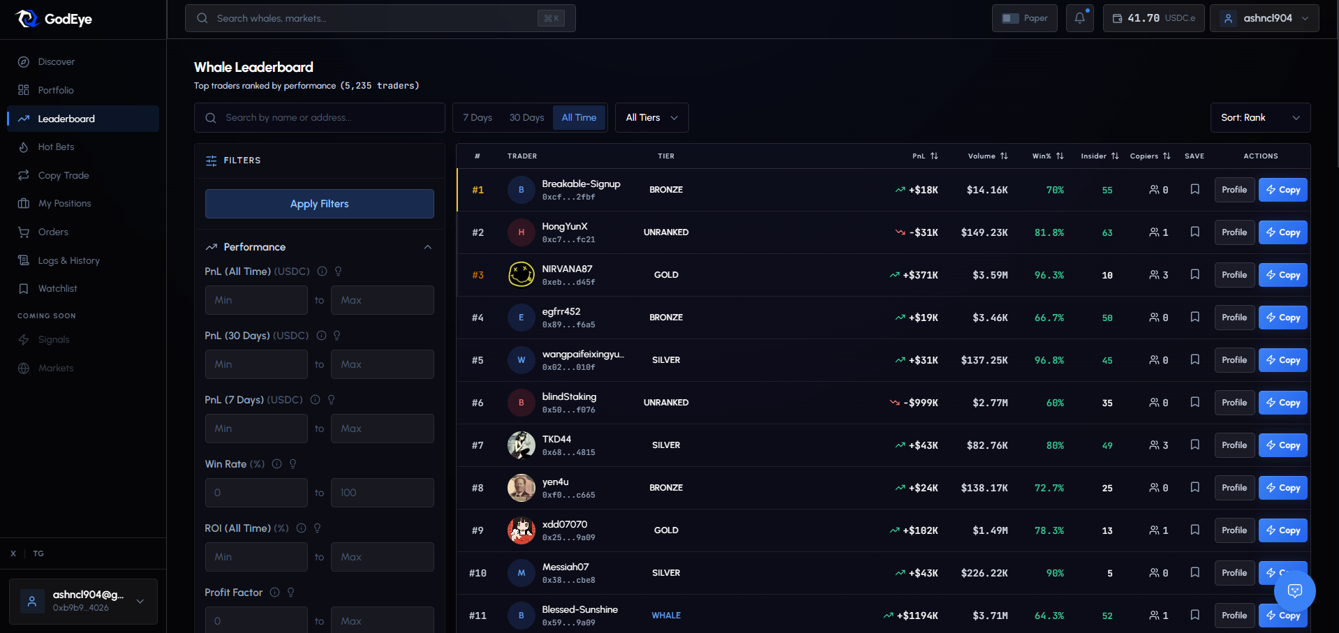Viewport: 1339px width, 633px height.
Task: Switch to the 30 Days tab
Action: (x=526, y=117)
